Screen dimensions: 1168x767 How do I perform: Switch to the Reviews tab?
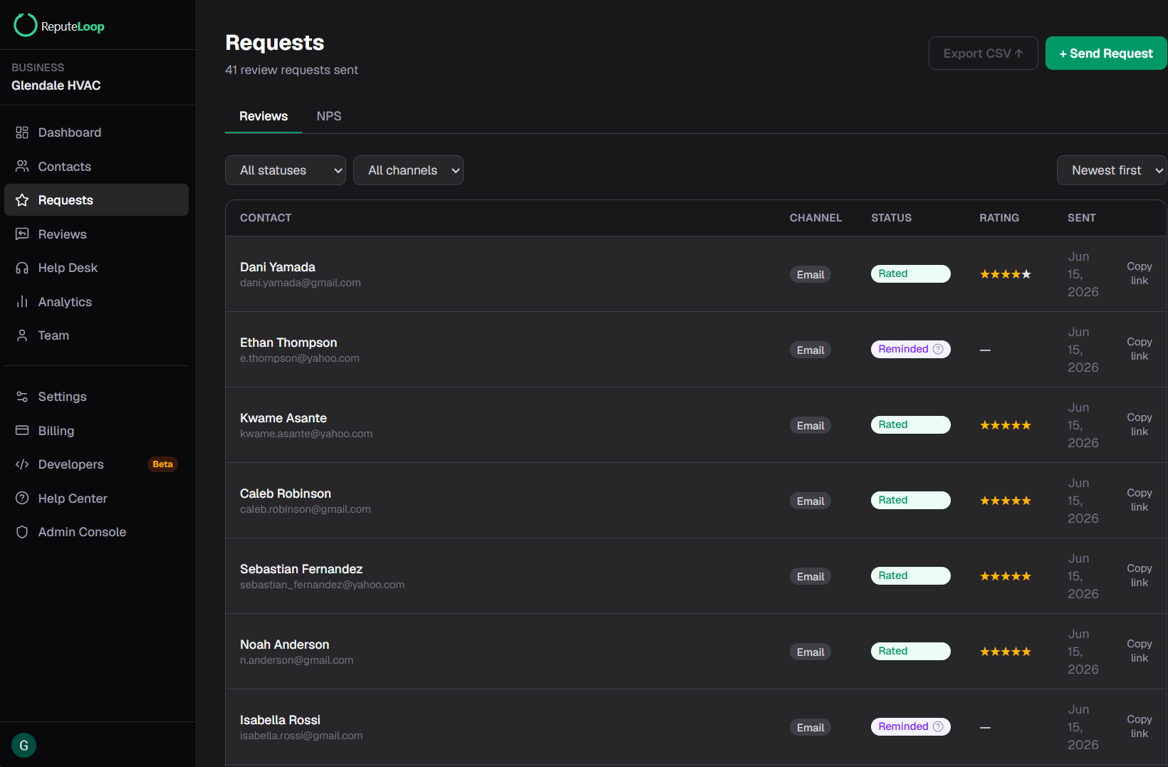(264, 116)
